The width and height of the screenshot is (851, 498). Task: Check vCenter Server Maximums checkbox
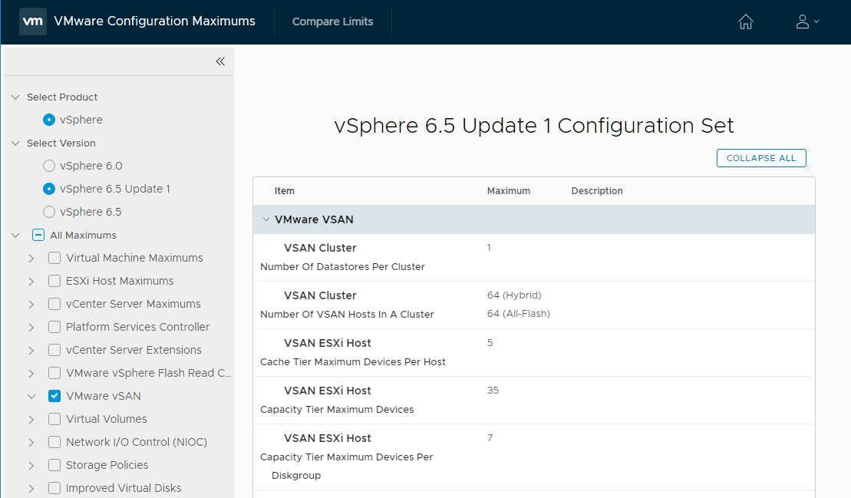pyautogui.click(x=54, y=305)
